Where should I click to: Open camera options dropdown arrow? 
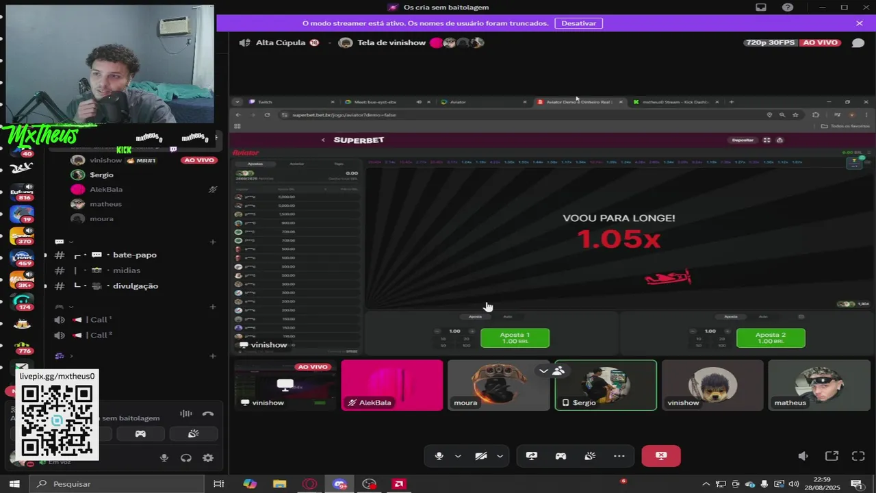point(500,456)
